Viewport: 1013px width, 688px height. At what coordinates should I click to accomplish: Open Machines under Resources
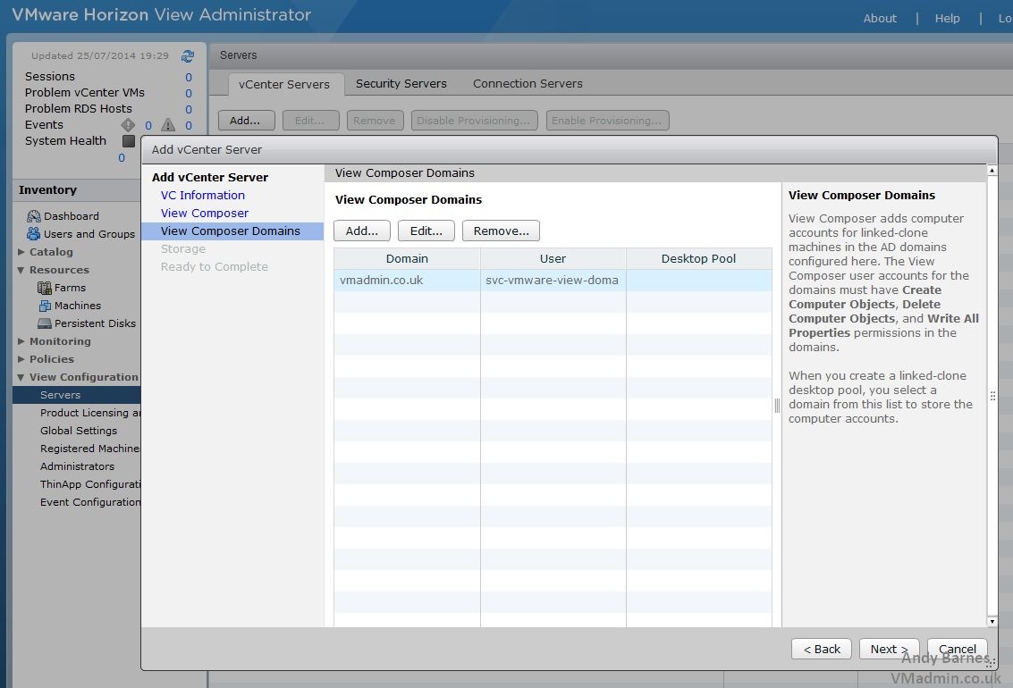[78, 306]
